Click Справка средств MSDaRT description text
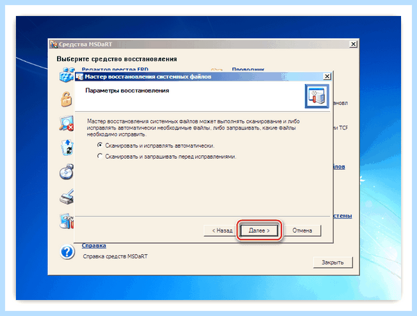417x316 pixels. click(115, 256)
